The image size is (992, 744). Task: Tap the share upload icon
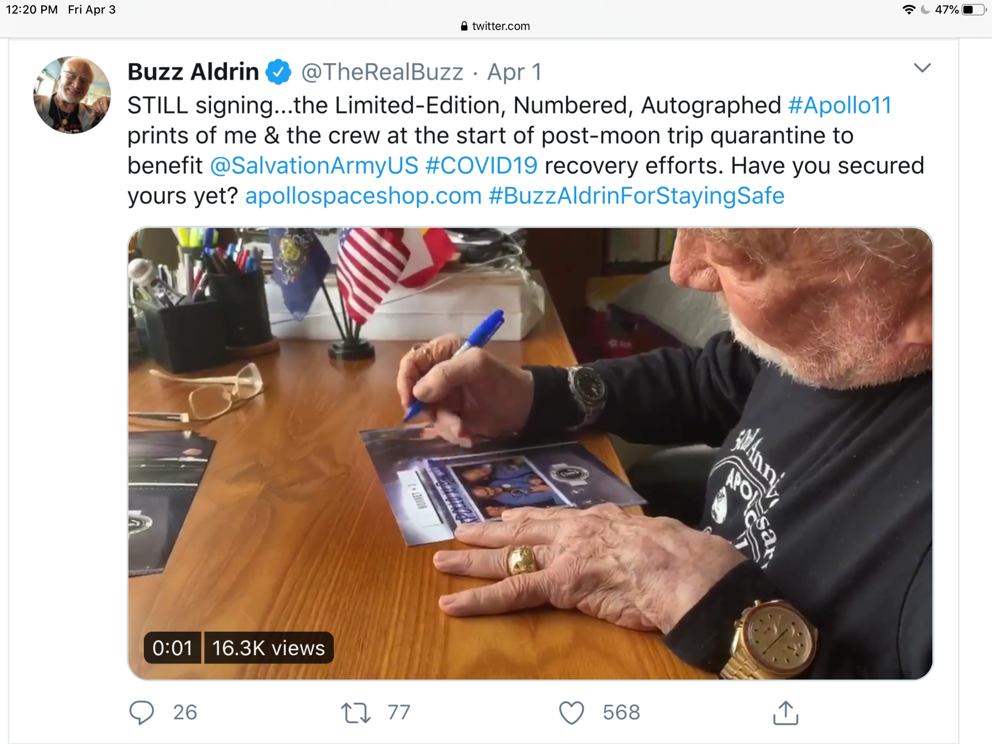click(785, 713)
